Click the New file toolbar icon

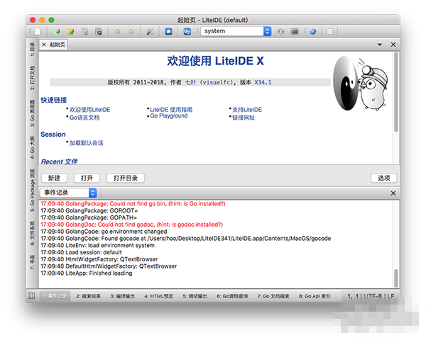[x=38, y=31]
